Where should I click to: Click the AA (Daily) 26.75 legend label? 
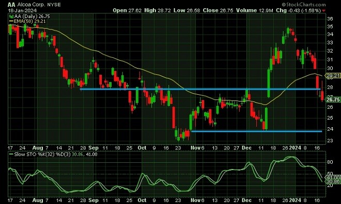32,16
